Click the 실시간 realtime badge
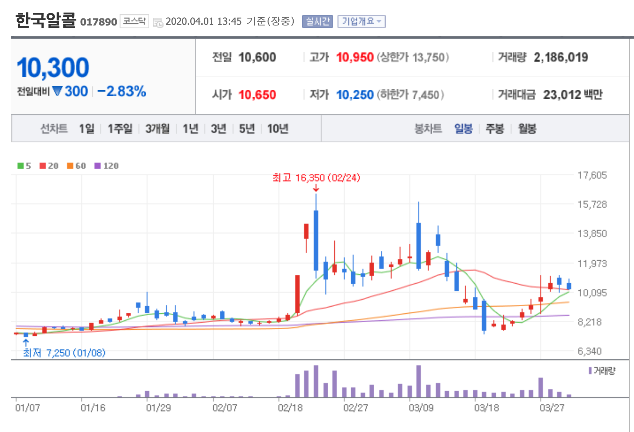This screenshot has width=634, height=432. 317,22
